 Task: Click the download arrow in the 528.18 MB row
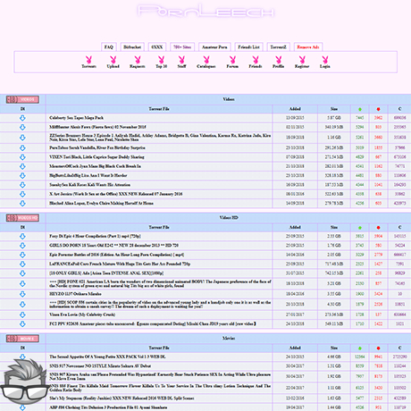pyautogui.click(x=22, y=176)
